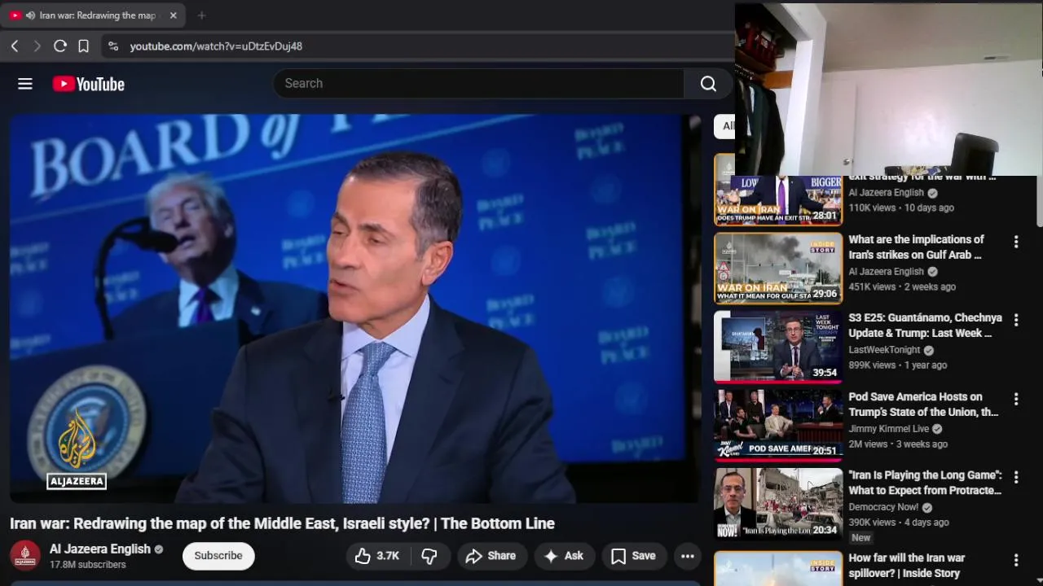1043x586 pixels.
Task: Click the video title text
Action: pos(282,523)
